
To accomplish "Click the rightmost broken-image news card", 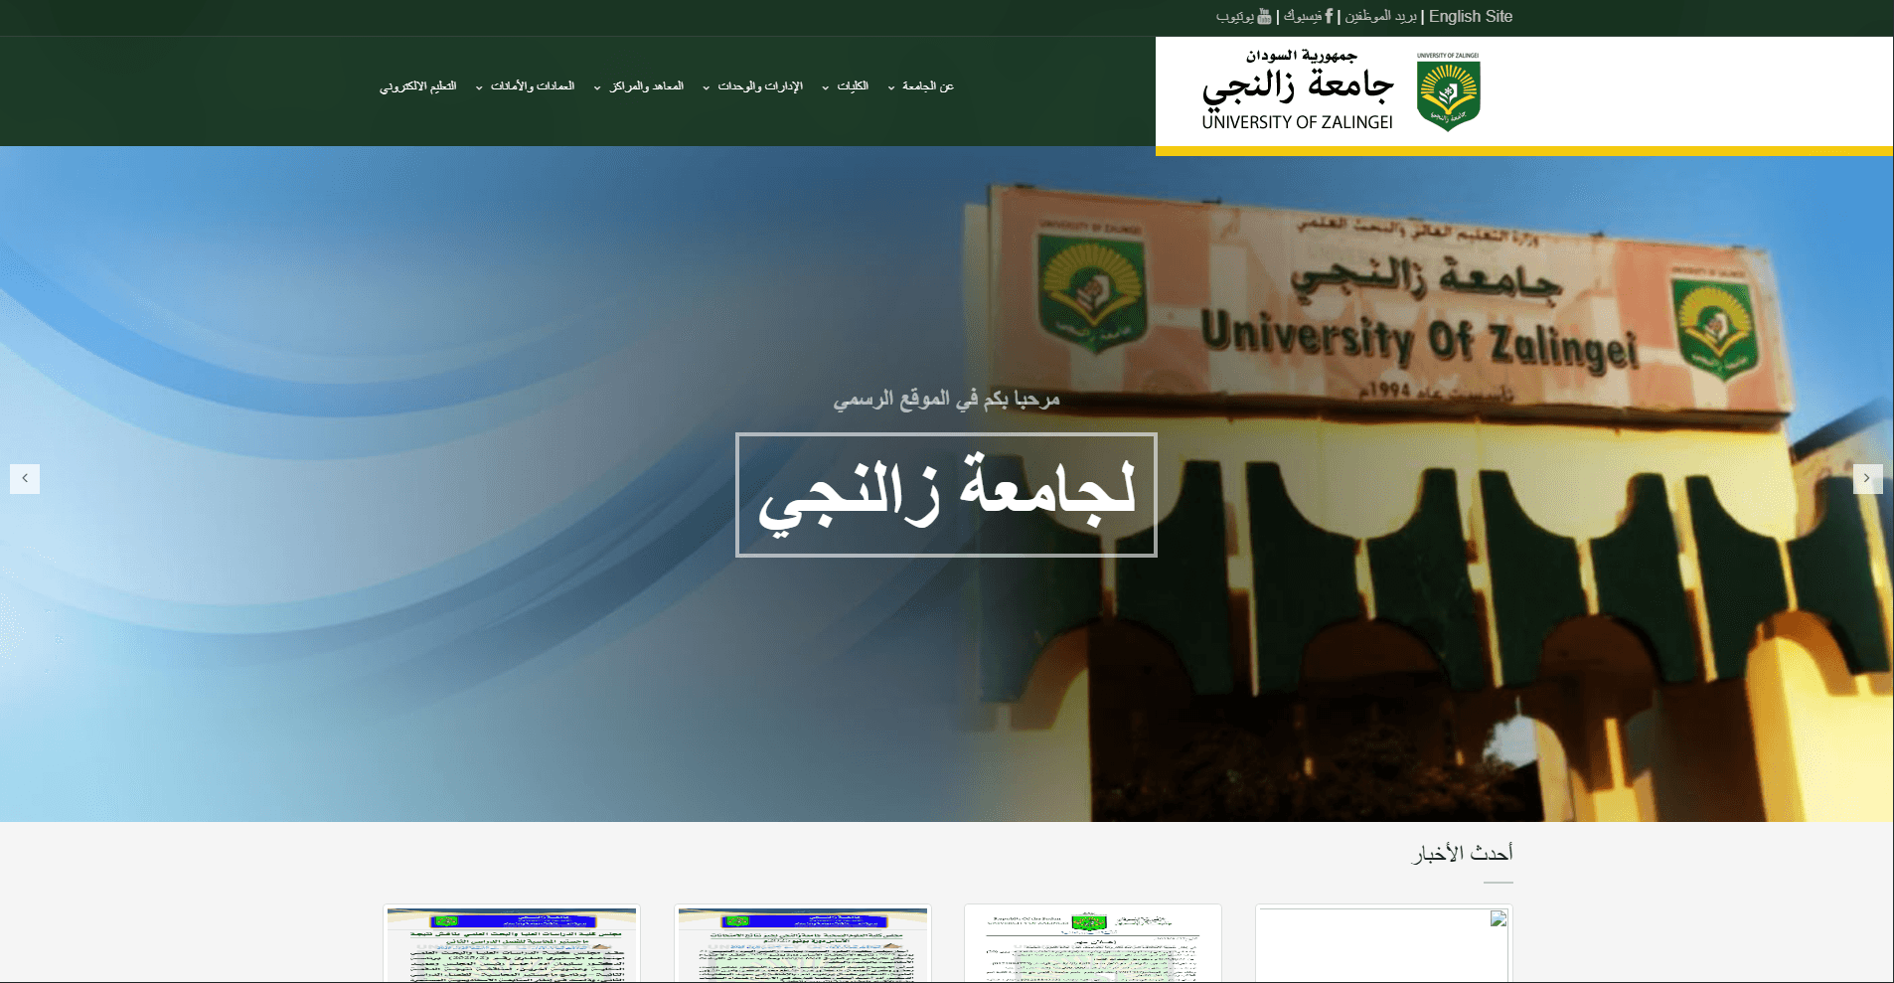I will pyautogui.click(x=1383, y=942).
